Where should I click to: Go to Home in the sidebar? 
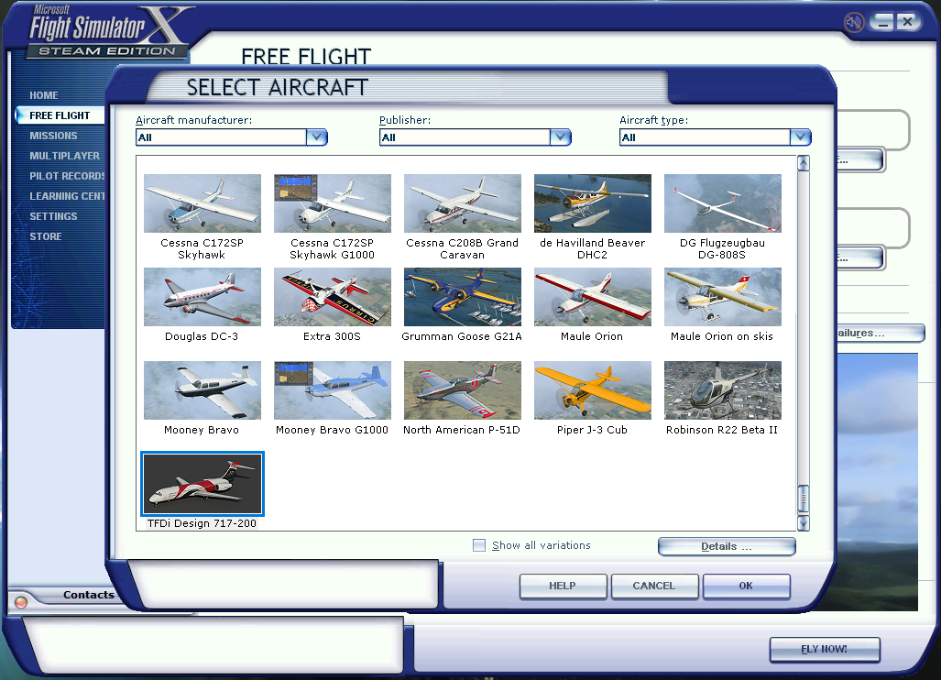point(44,95)
